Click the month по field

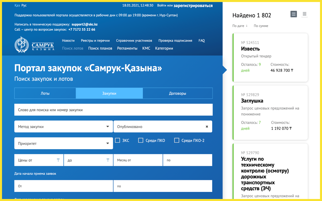point(188,160)
